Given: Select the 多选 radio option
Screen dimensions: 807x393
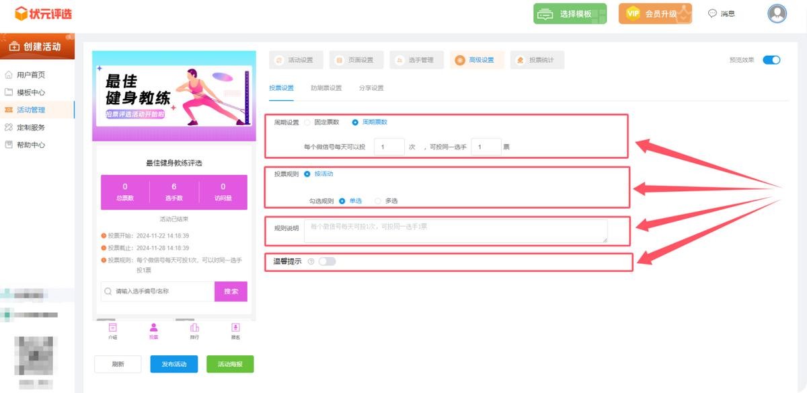Looking at the screenshot, I should (x=378, y=201).
